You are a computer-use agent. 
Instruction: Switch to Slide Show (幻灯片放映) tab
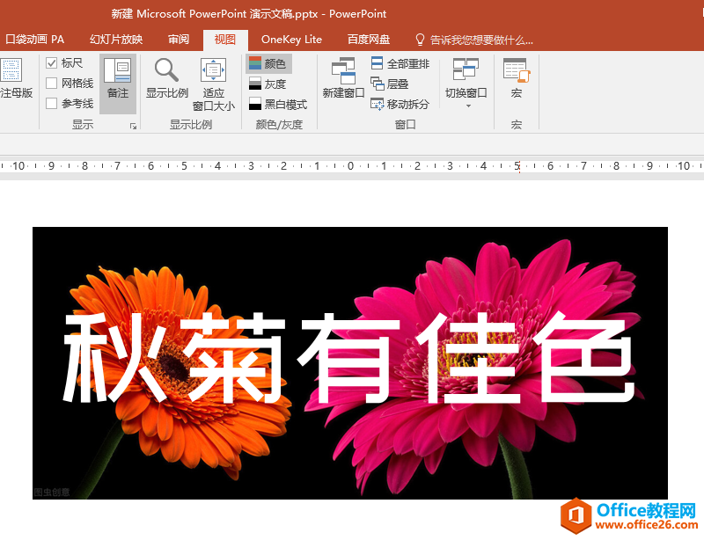coord(116,40)
